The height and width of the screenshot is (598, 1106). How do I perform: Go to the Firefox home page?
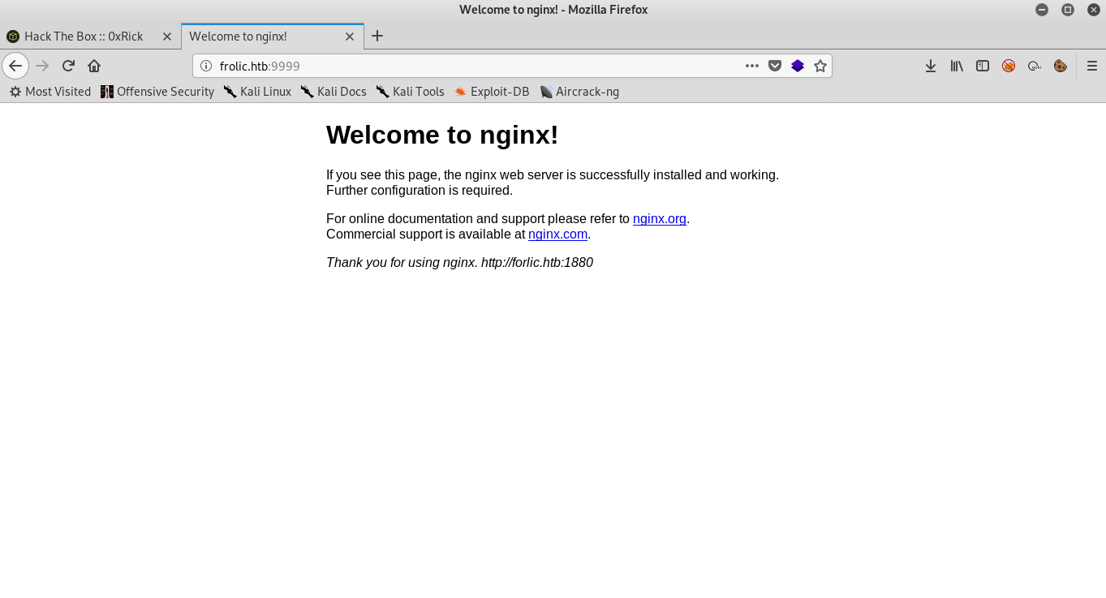pyautogui.click(x=94, y=66)
